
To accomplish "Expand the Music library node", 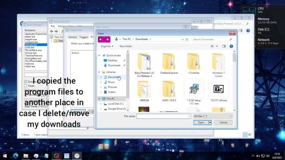I will click(101, 82).
